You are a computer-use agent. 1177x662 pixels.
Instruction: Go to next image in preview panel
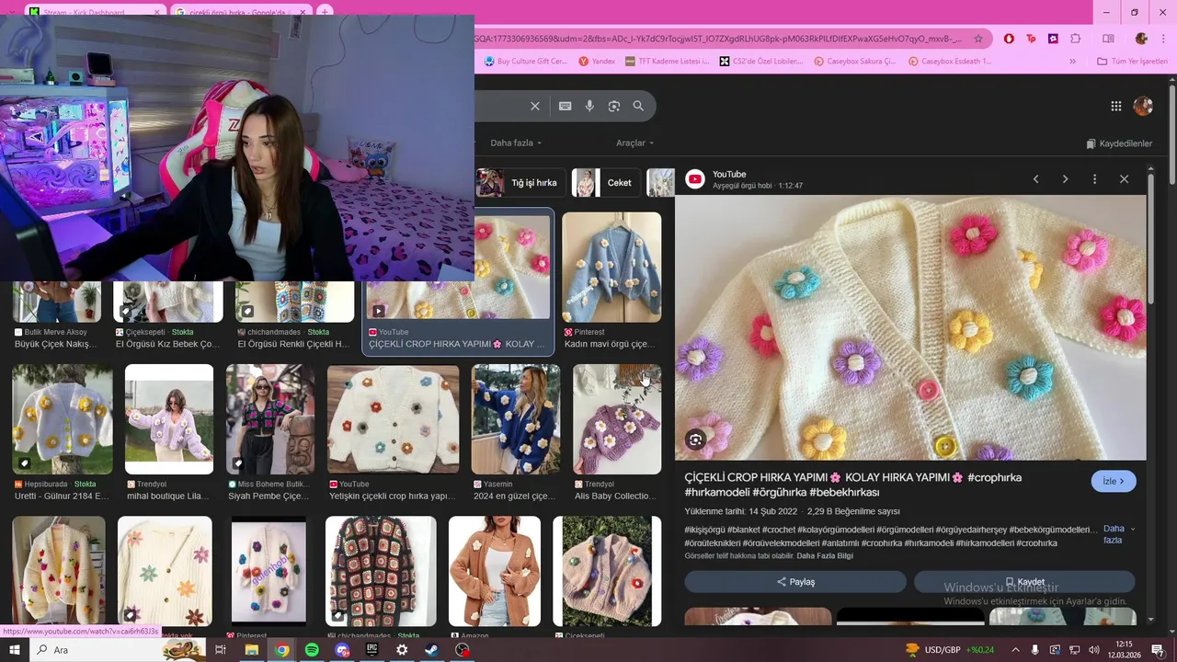[1065, 179]
